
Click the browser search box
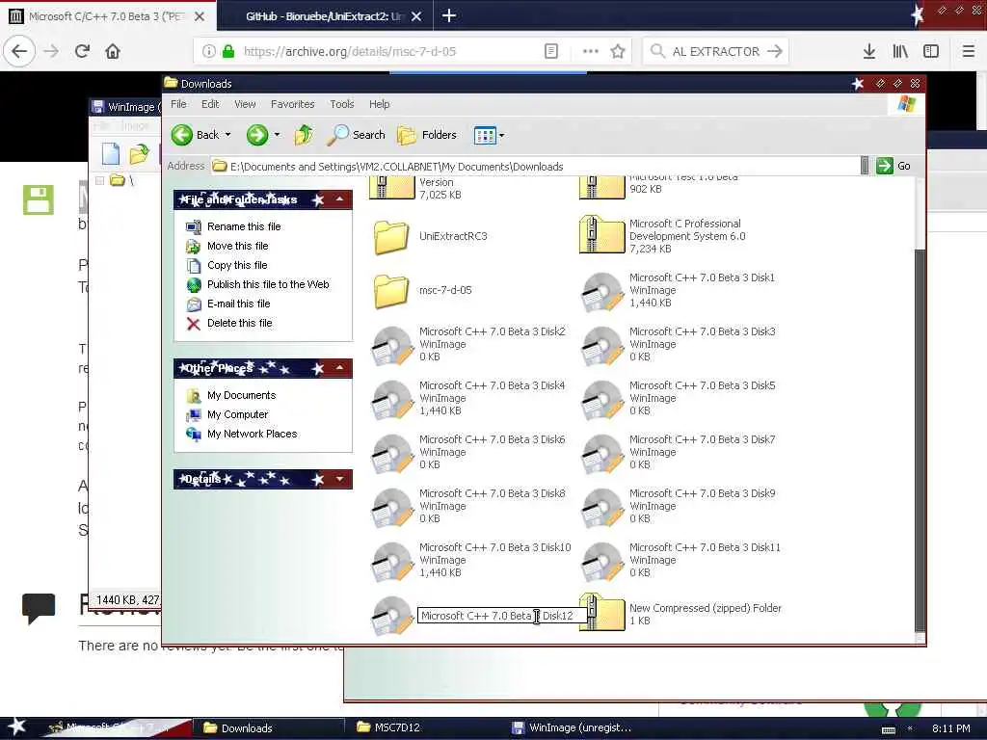[715, 51]
